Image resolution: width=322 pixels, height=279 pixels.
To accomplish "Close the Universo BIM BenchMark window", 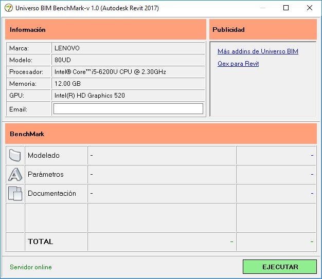I will tap(310, 8).
